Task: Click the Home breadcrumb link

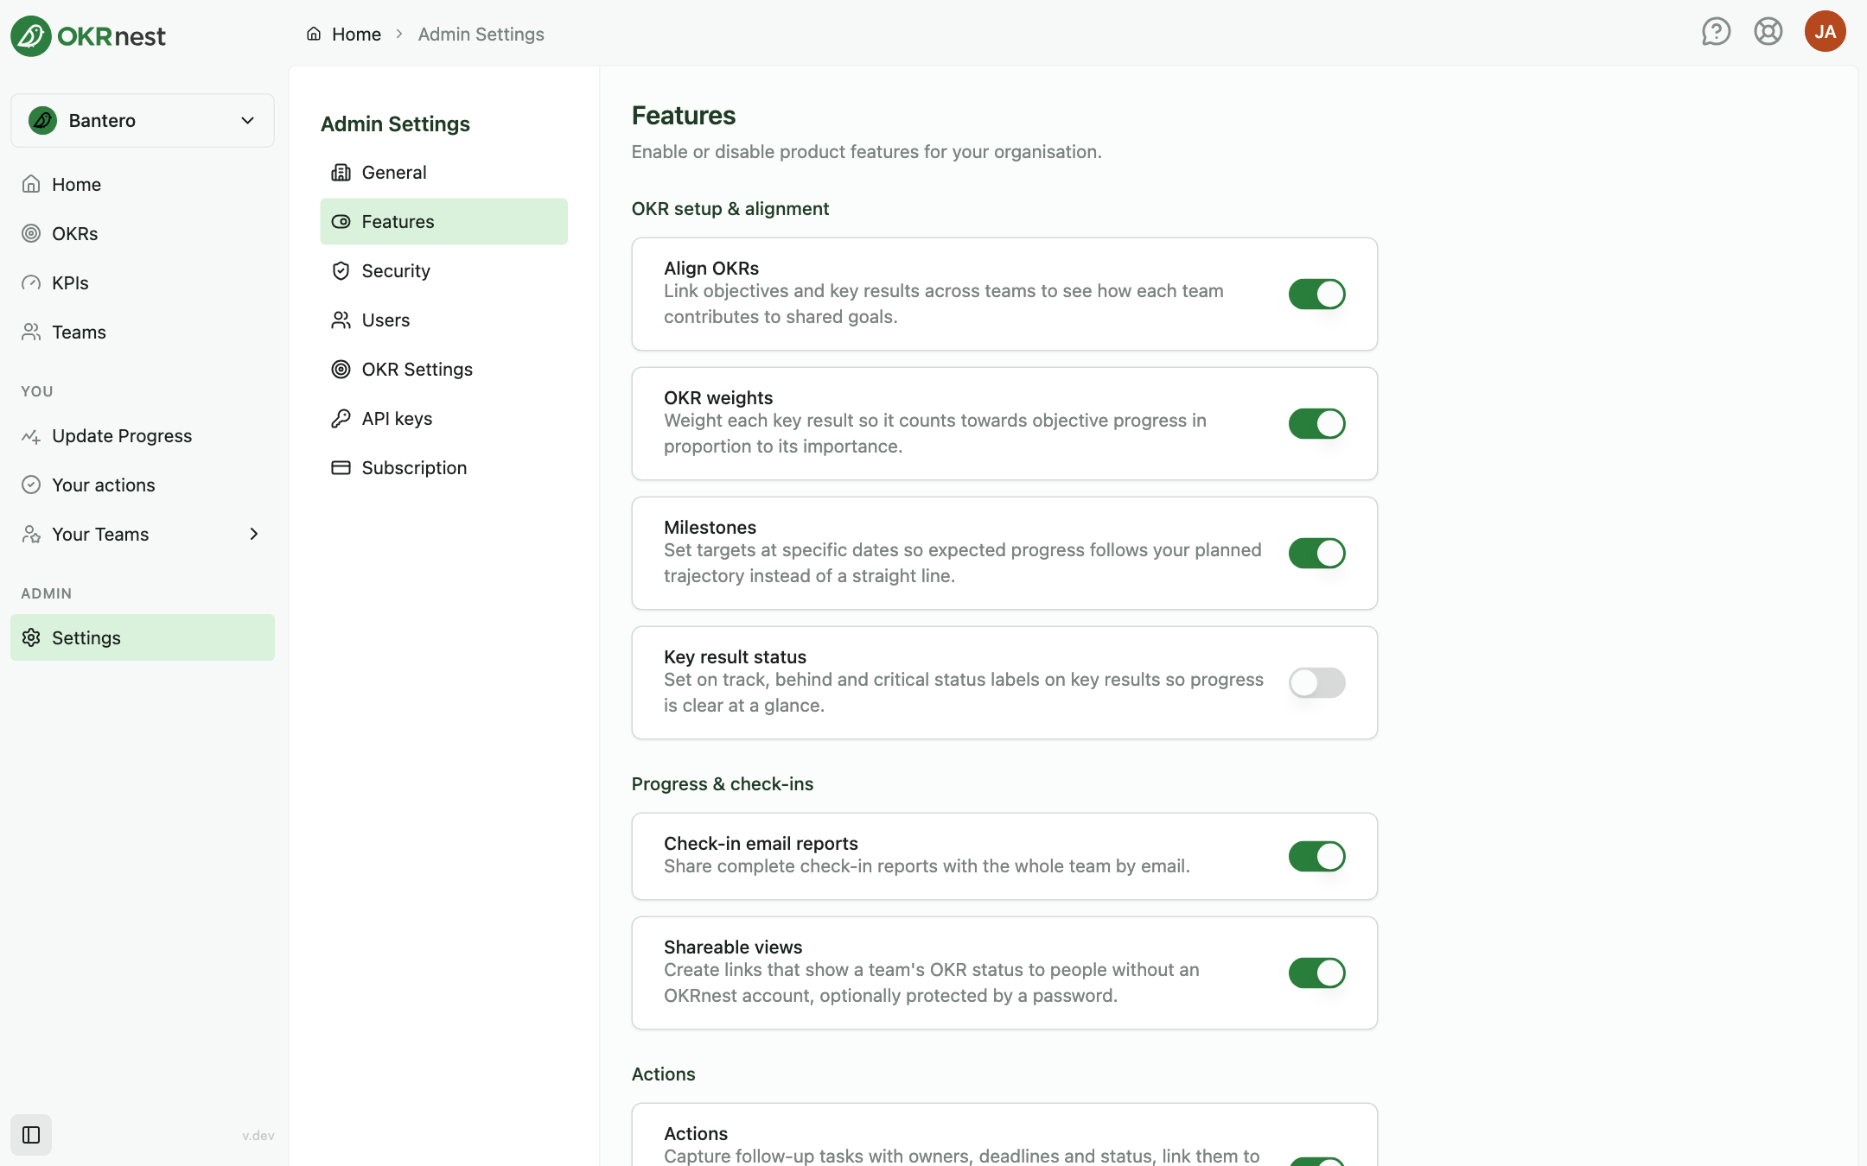Action: 356,34
